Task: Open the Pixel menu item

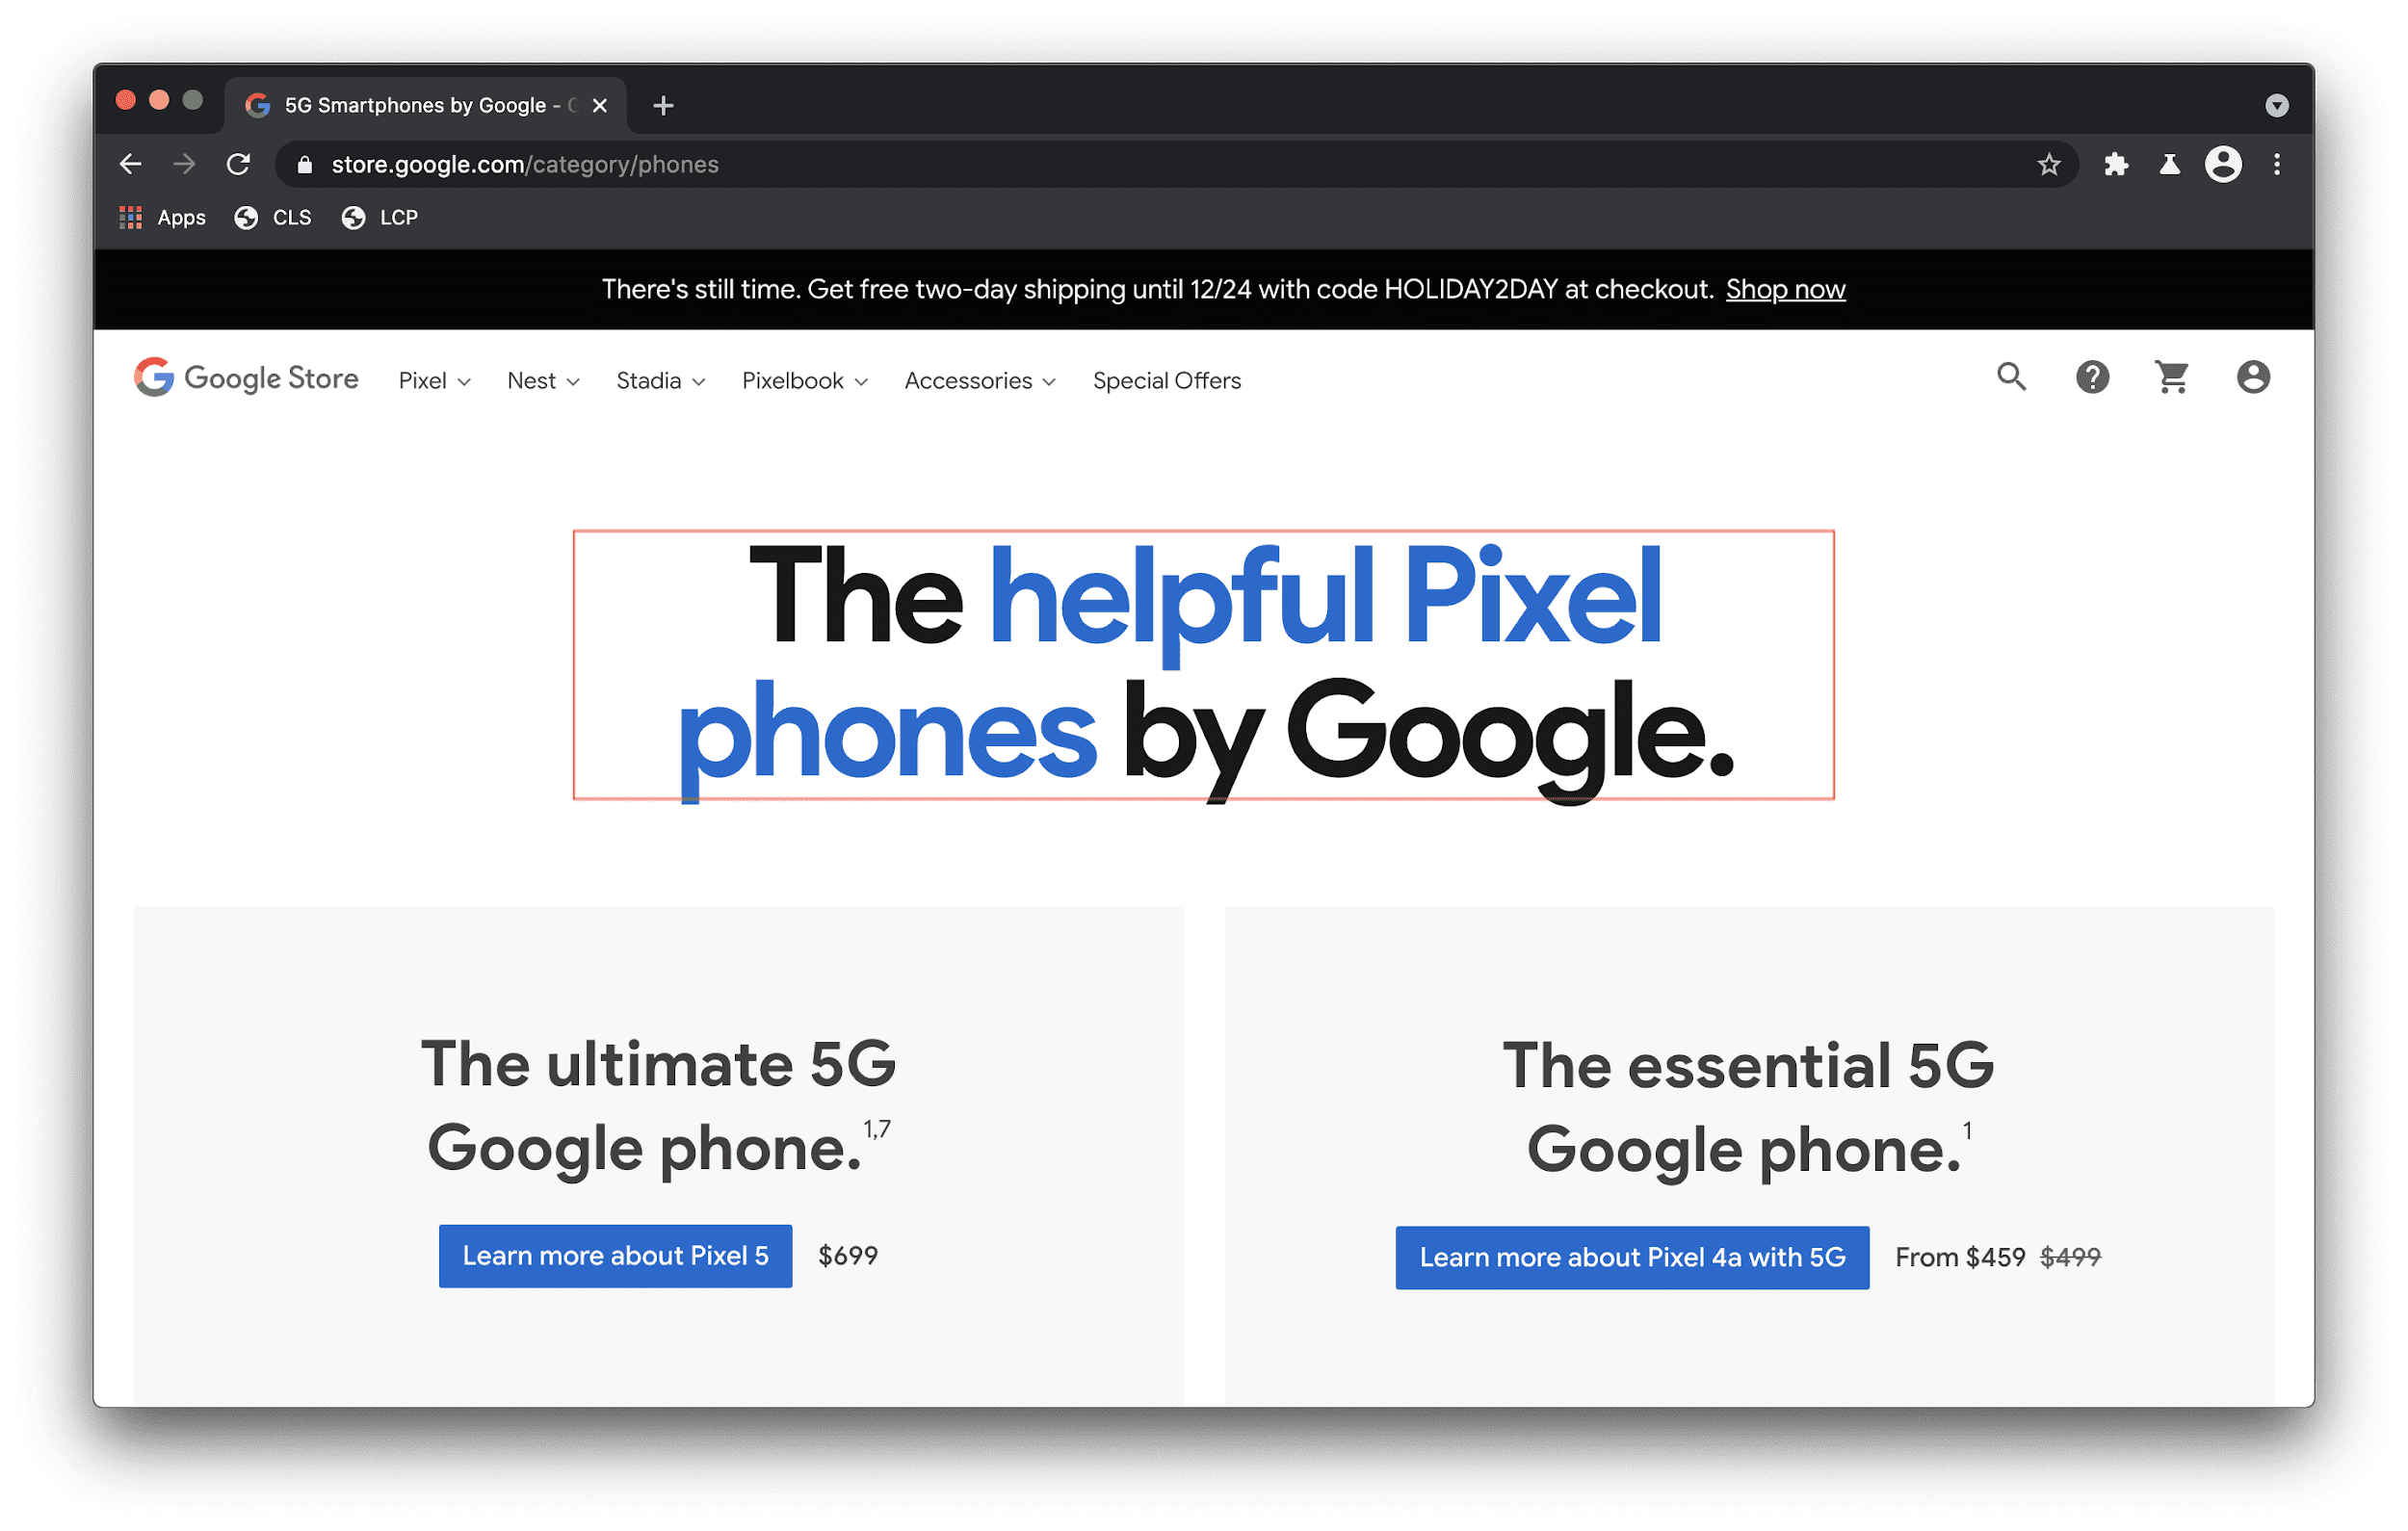Action: click(x=435, y=380)
